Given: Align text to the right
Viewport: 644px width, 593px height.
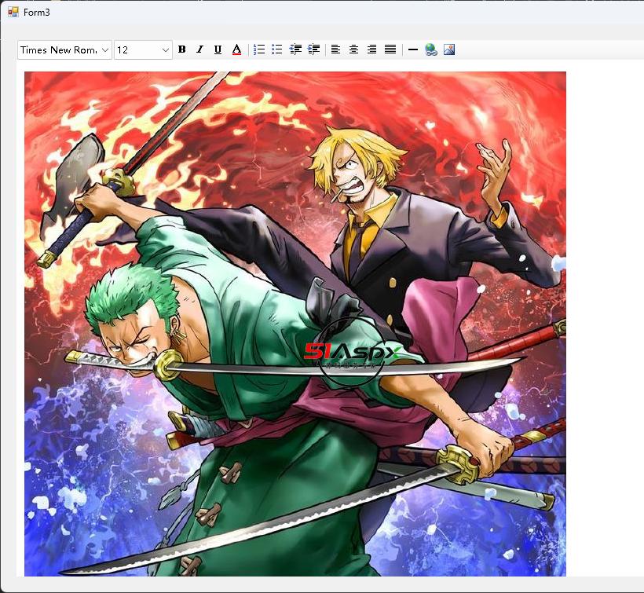Looking at the screenshot, I should [372, 49].
